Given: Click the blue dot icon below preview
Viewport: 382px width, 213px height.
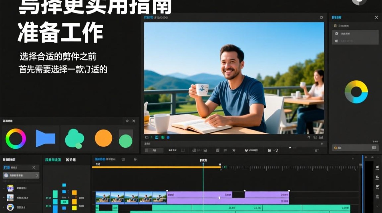Looking at the screenshot, I should point(168,137).
